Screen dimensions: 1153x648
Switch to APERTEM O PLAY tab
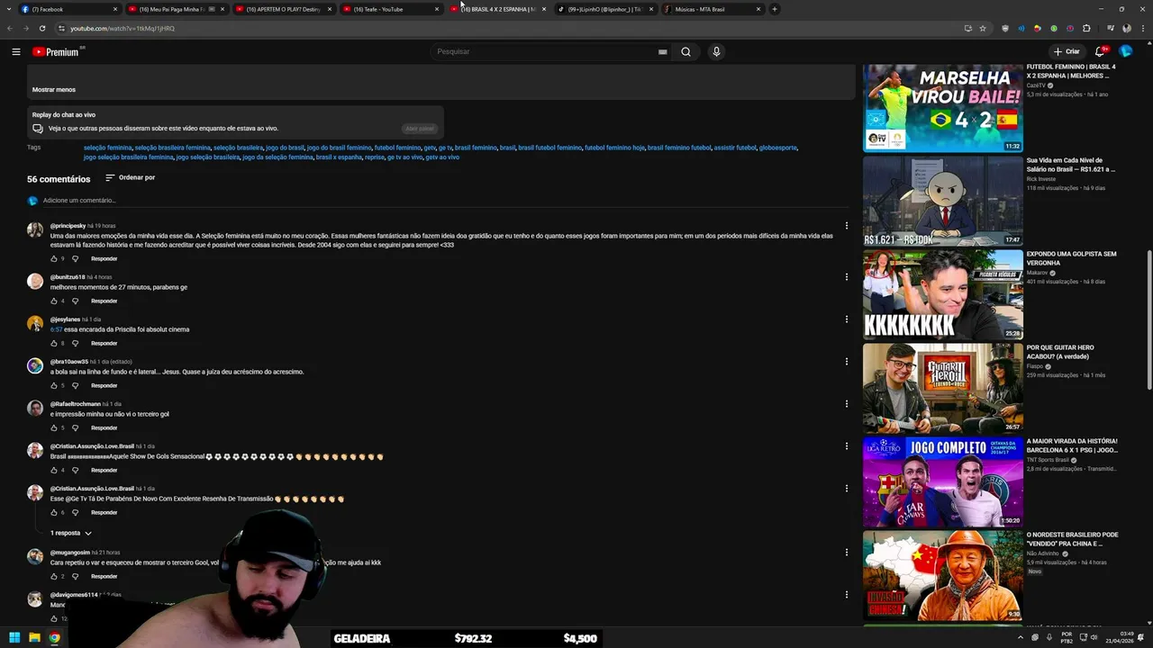pos(283,9)
